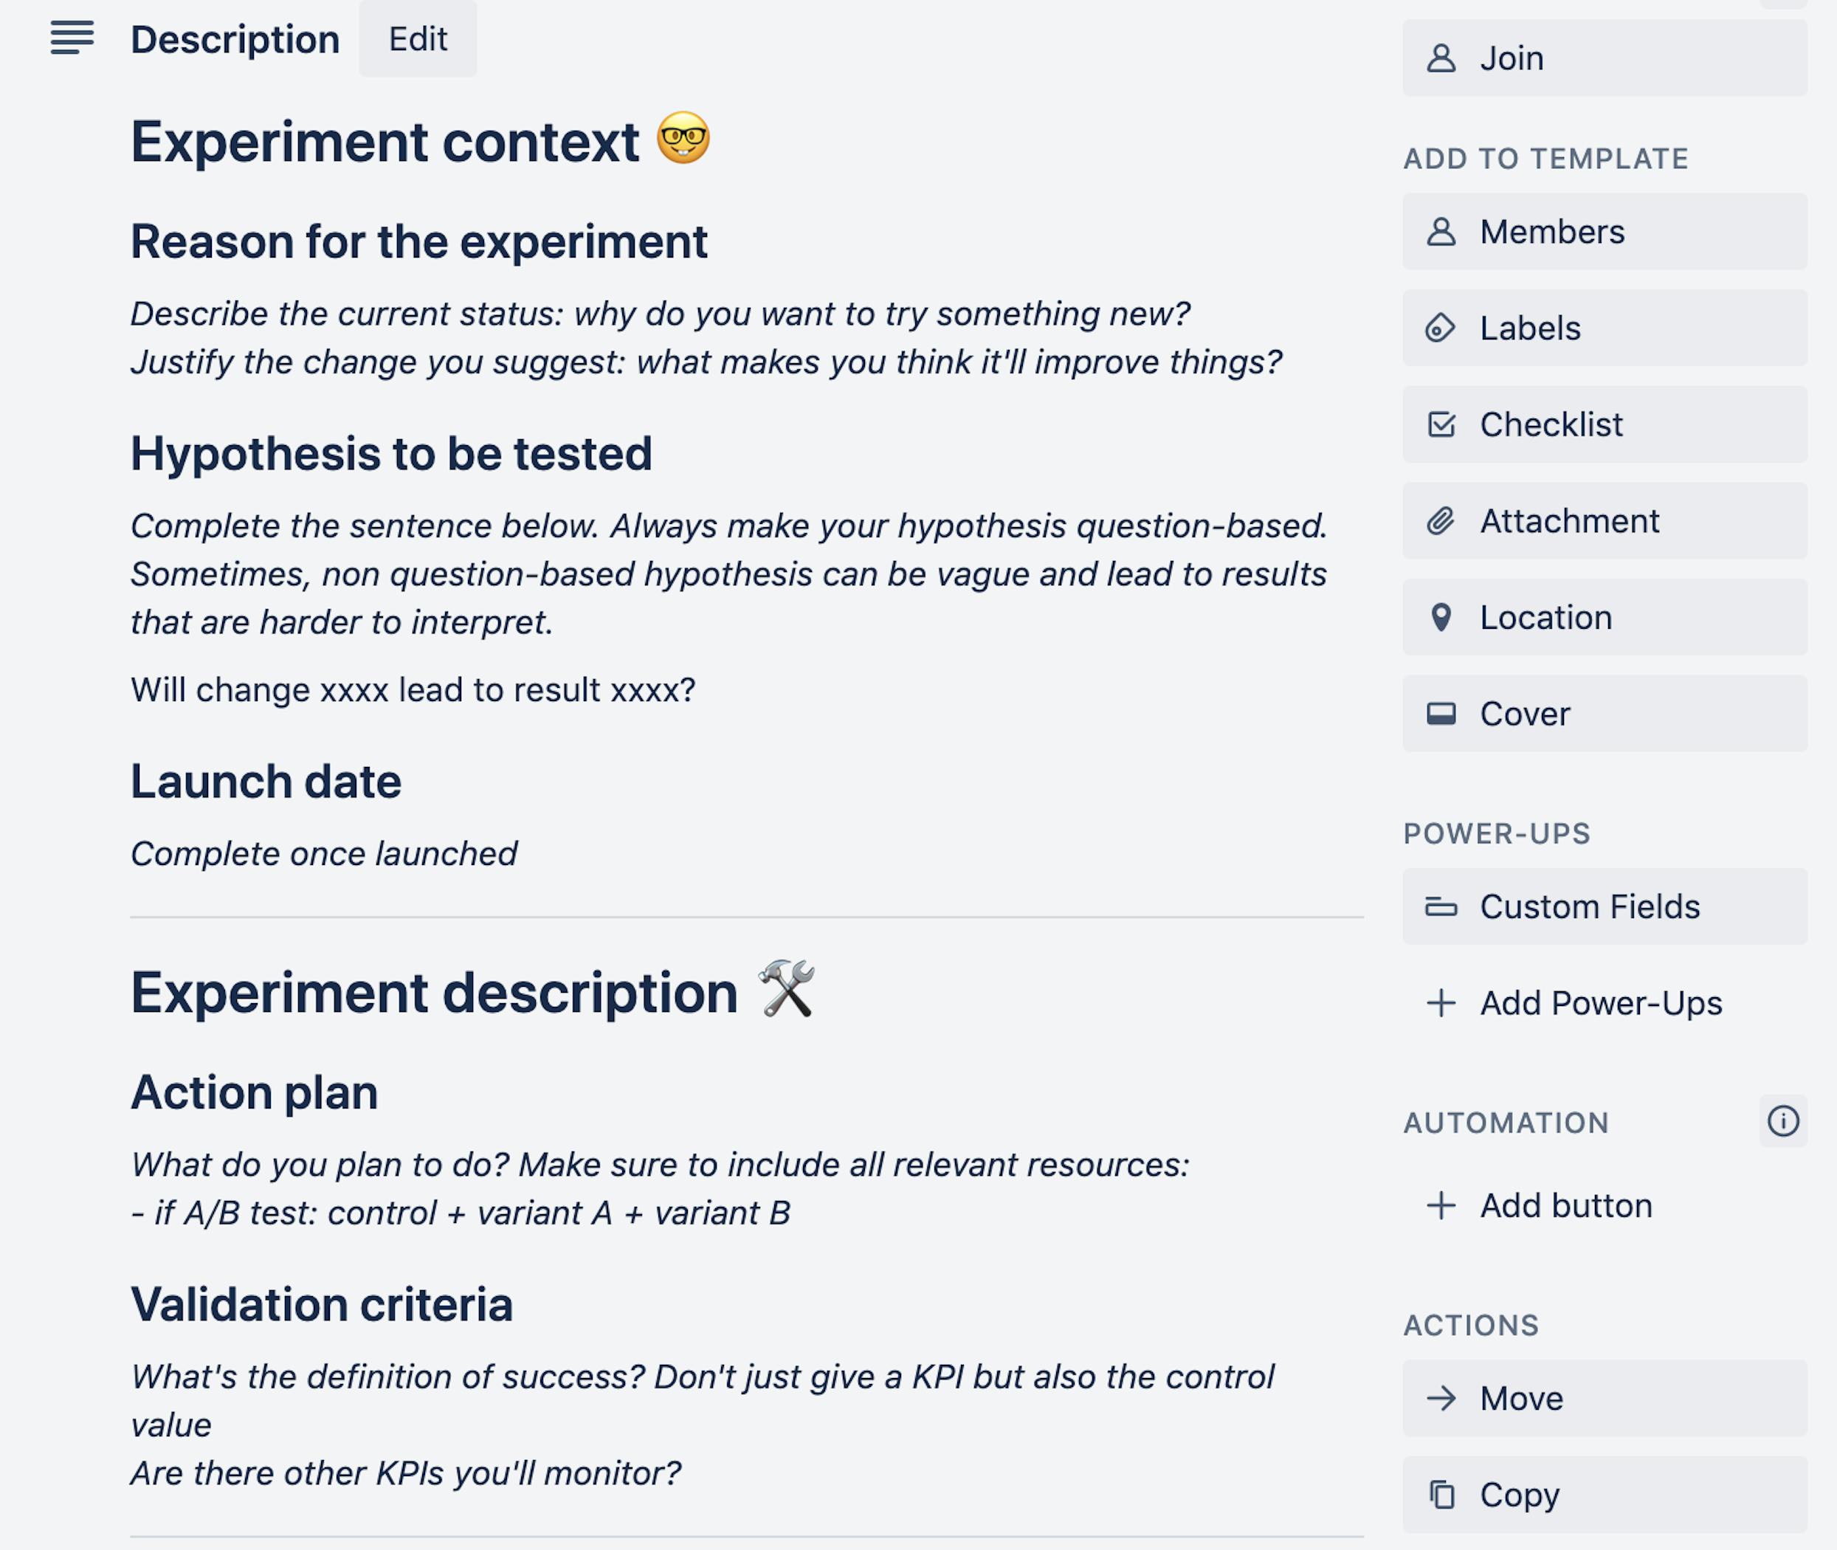Image resolution: width=1837 pixels, height=1550 pixels.
Task: Set a Cover using the cover icon
Action: pos(1441,714)
